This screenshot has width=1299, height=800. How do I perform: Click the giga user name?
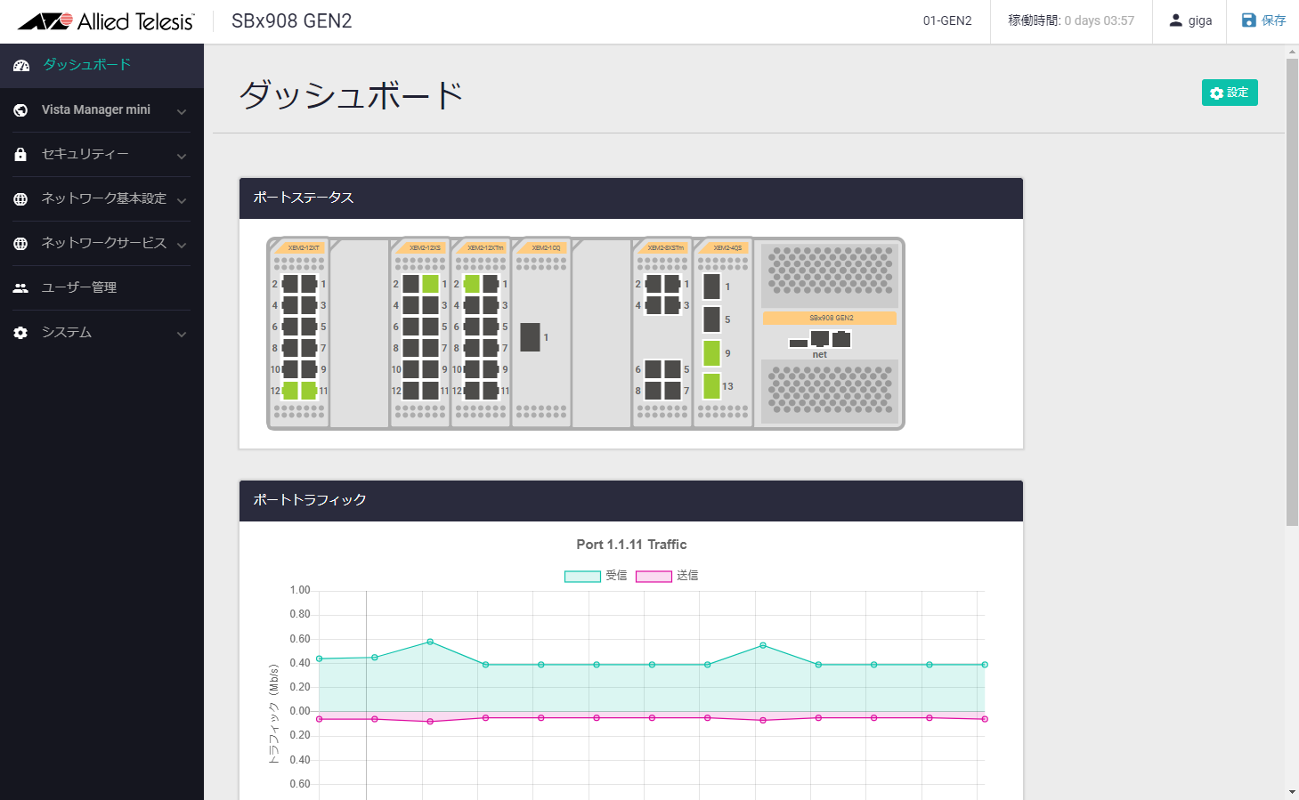click(x=1200, y=20)
